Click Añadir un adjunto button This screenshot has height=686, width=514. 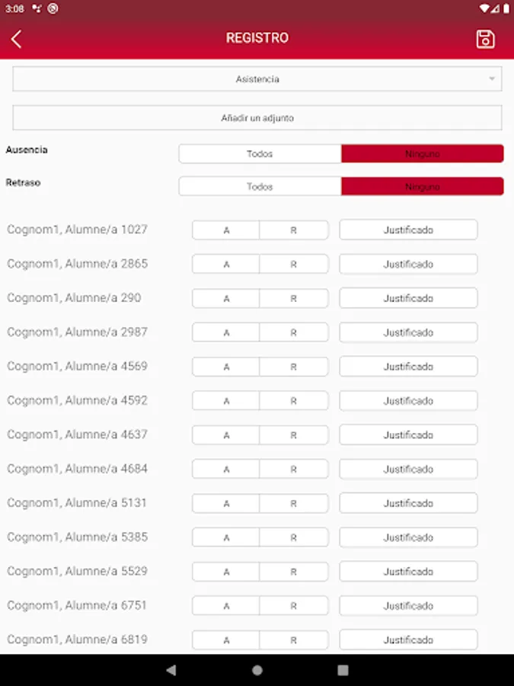pyautogui.click(x=257, y=118)
